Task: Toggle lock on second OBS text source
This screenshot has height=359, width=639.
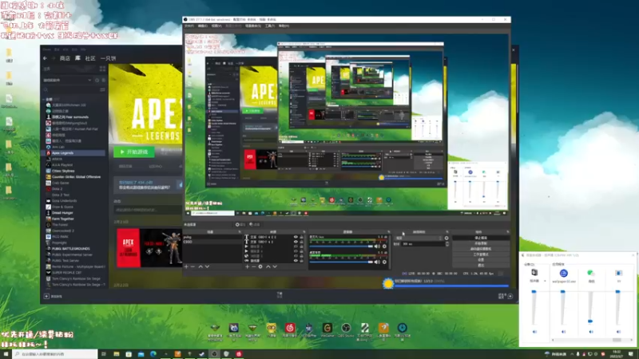Action: point(302,242)
